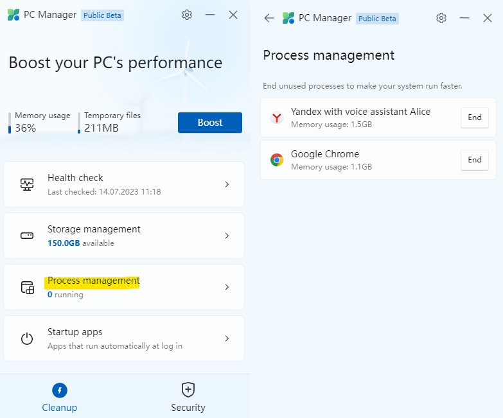
Task: Click the 'Storage management' title
Action: tap(94, 229)
